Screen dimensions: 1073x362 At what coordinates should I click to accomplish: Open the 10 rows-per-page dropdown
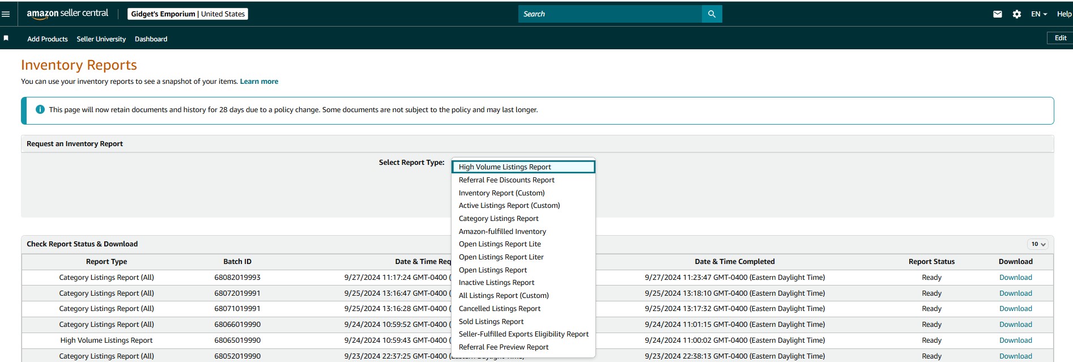coord(1038,244)
